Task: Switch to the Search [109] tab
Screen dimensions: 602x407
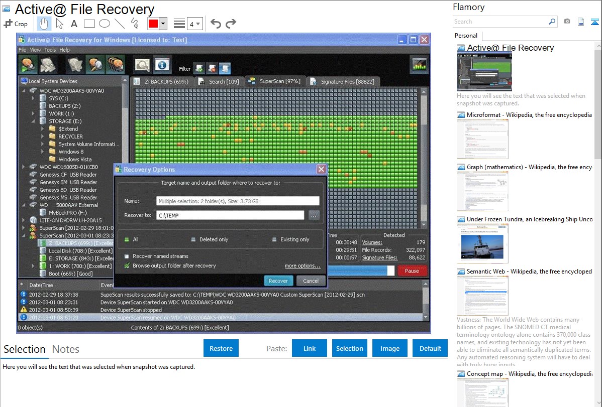Action: pos(219,82)
